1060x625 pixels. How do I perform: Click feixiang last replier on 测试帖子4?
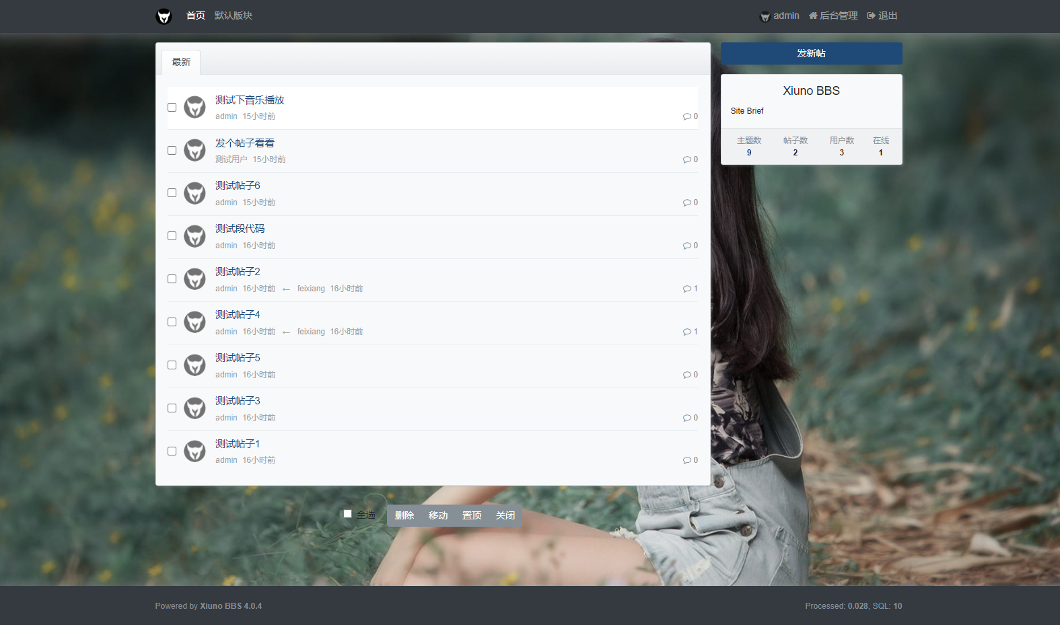(x=311, y=332)
